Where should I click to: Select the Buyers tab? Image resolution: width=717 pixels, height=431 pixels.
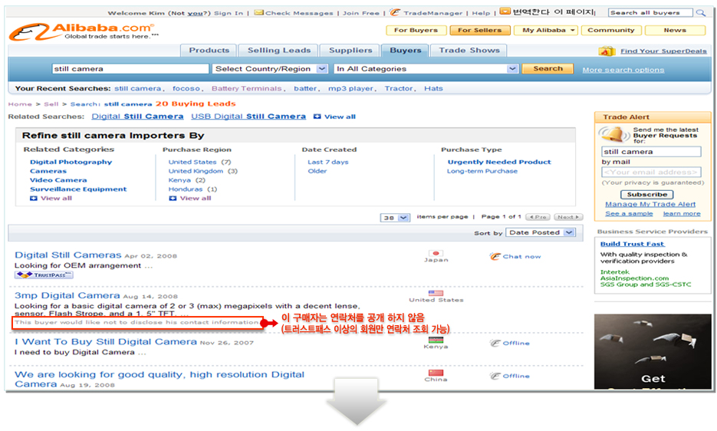click(405, 51)
